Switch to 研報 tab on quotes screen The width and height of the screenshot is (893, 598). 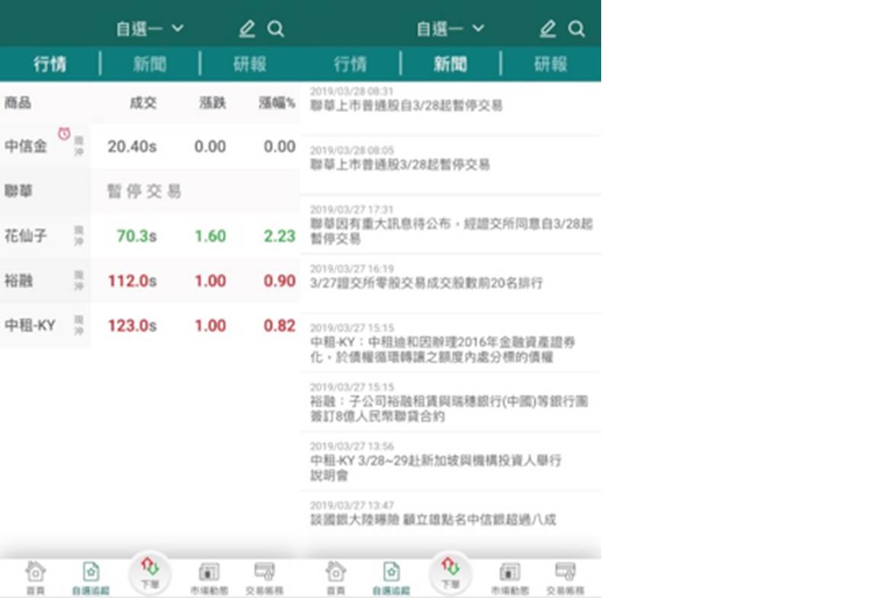(250, 64)
